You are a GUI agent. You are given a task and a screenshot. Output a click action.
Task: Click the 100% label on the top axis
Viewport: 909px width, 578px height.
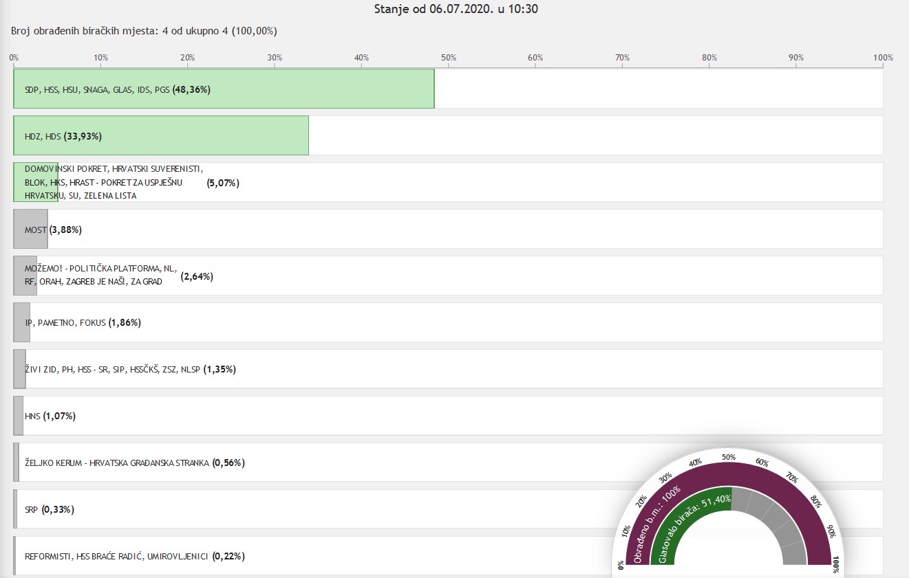pyautogui.click(x=883, y=58)
